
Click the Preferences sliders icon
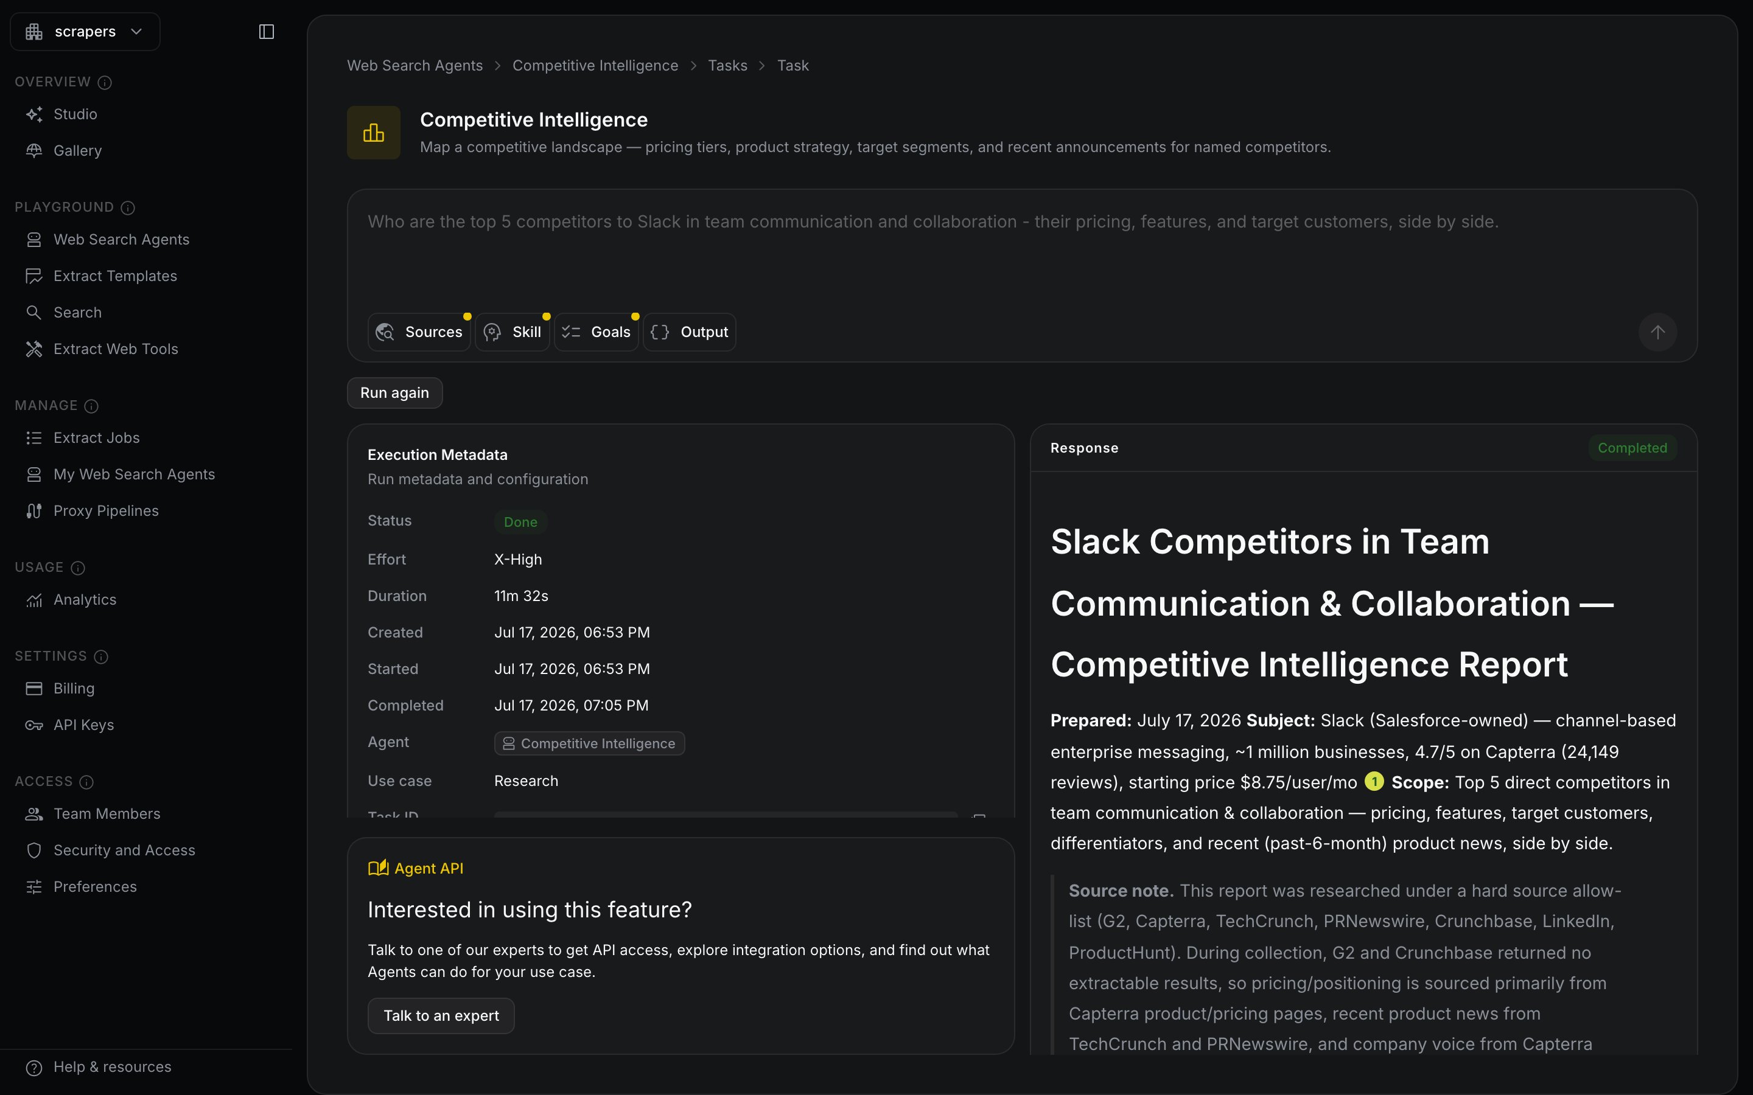point(34,886)
